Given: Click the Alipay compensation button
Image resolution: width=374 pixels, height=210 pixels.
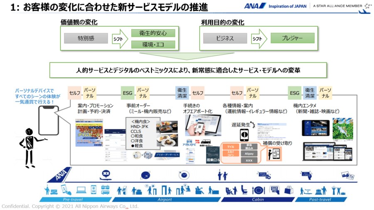Looking at the screenshot, I should (249, 153).
